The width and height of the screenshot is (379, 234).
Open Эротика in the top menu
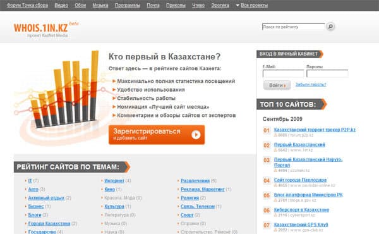[x=220, y=5]
